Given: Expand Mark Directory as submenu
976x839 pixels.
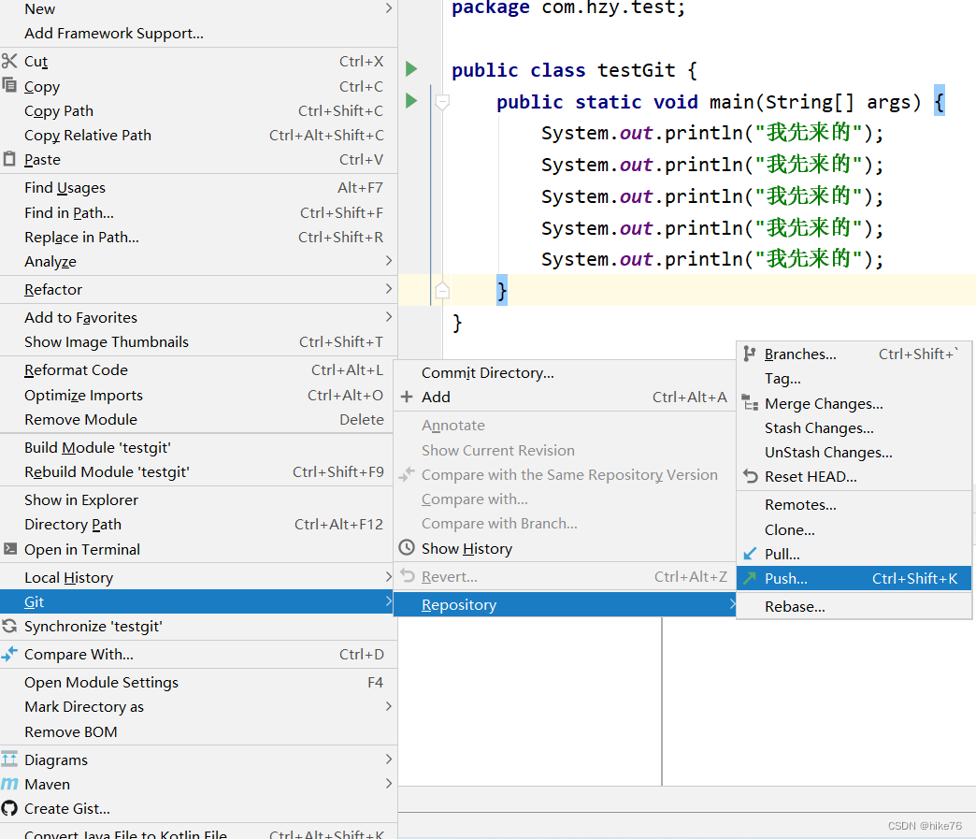Looking at the screenshot, I should coord(388,705).
